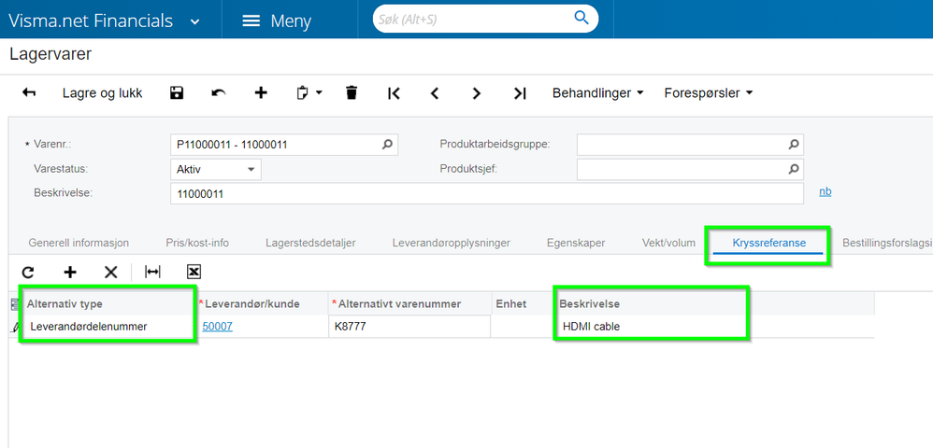Go to the last record
Viewport: 933px width, 448px height.
click(x=520, y=93)
